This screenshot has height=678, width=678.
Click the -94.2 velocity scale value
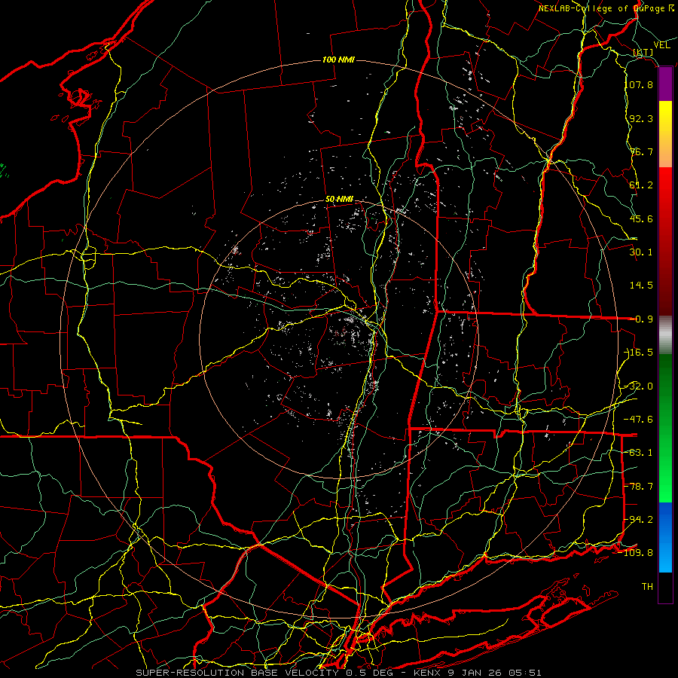tap(639, 519)
